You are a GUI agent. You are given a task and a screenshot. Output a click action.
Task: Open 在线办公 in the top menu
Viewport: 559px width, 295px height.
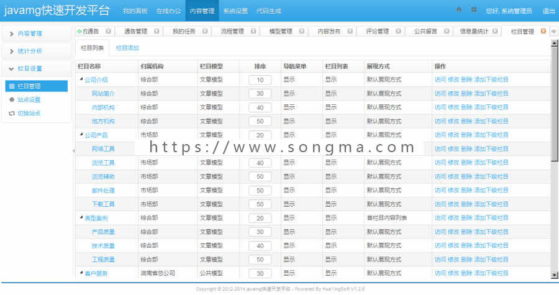[x=168, y=11]
